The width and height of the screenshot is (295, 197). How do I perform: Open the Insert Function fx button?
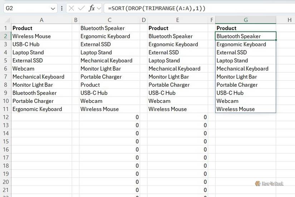[x=92, y=8]
